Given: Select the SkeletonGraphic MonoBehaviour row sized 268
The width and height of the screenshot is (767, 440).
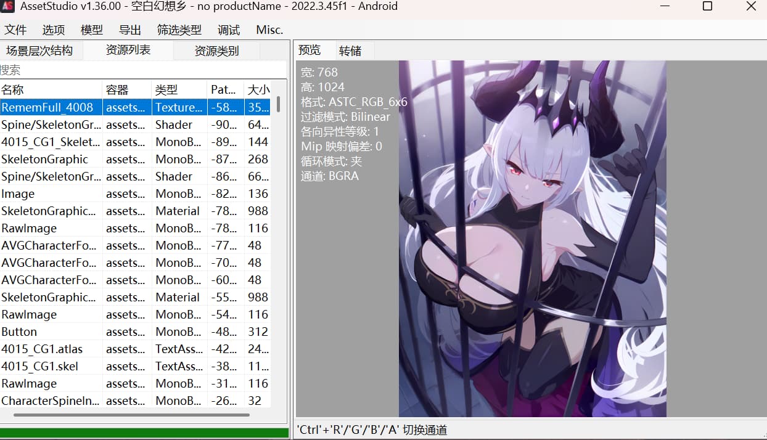Looking at the screenshot, I should click(x=136, y=159).
